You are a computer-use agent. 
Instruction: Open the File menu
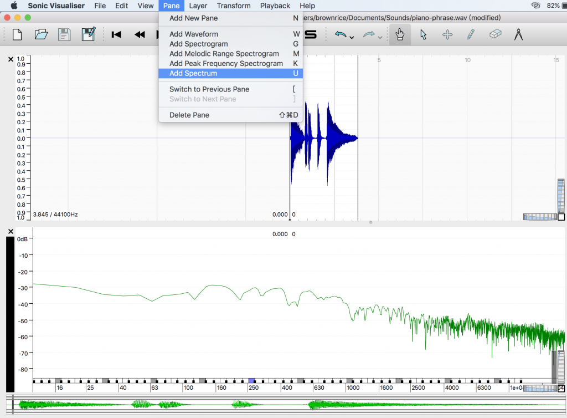pos(100,6)
